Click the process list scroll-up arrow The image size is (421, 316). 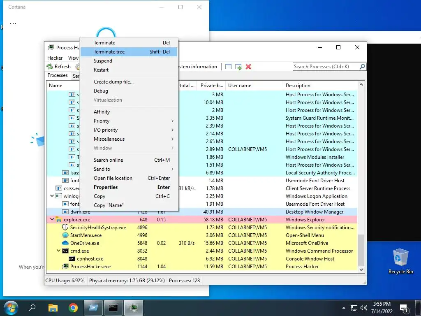(361, 85)
